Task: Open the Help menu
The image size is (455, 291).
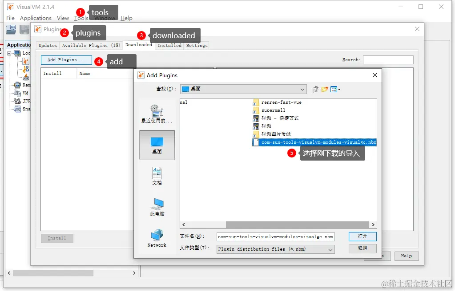Action: pos(126,18)
